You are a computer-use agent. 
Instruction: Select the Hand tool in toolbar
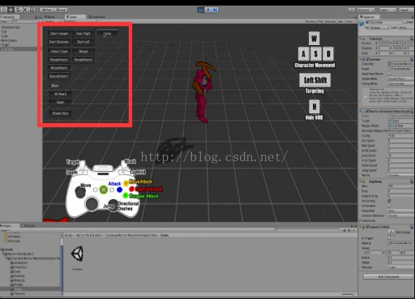[4, 10]
